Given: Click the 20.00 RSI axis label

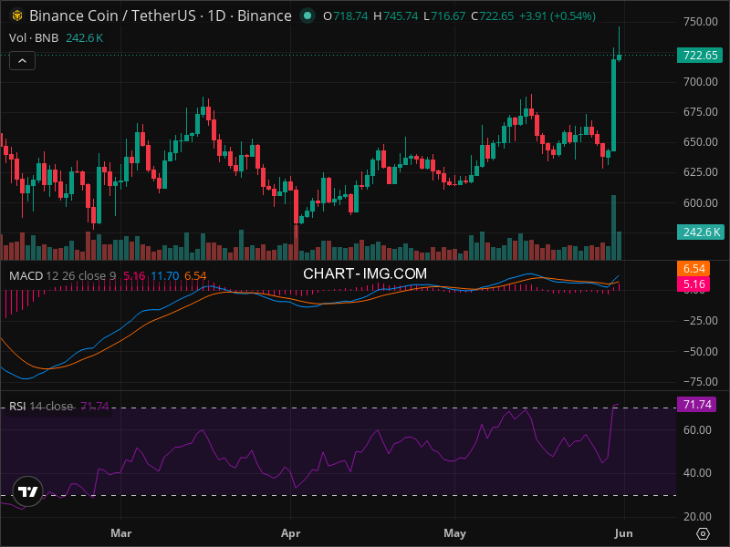Looking at the screenshot, I should click(697, 516).
